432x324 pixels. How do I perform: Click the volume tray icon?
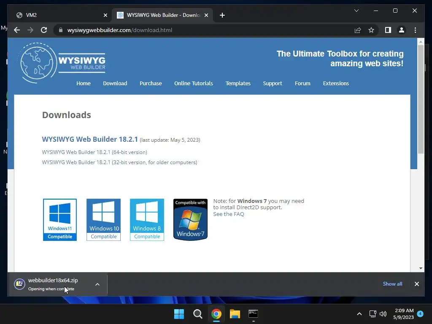coord(383,314)
